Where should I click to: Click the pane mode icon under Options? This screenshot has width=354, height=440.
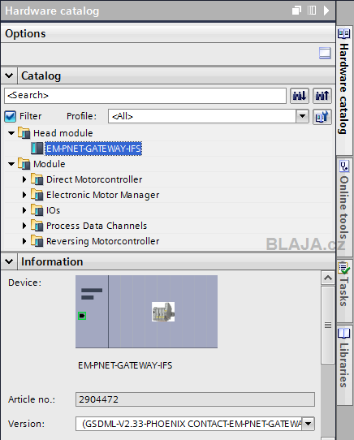click(x=325, y=53)
